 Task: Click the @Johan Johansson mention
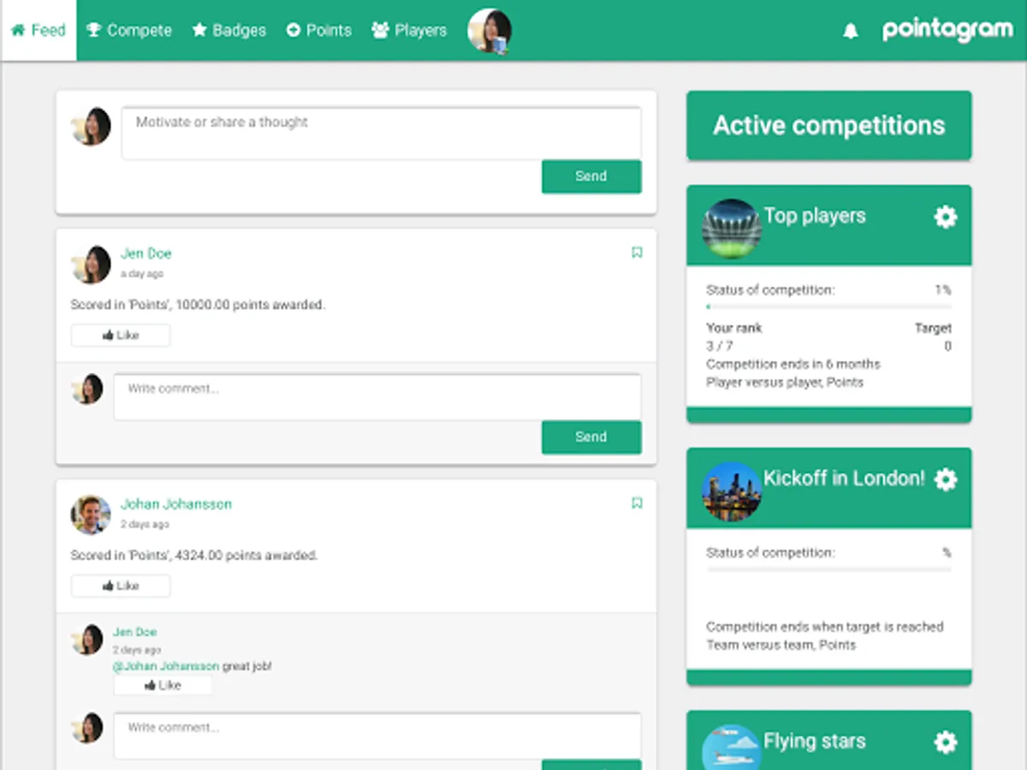click(166, 666)
